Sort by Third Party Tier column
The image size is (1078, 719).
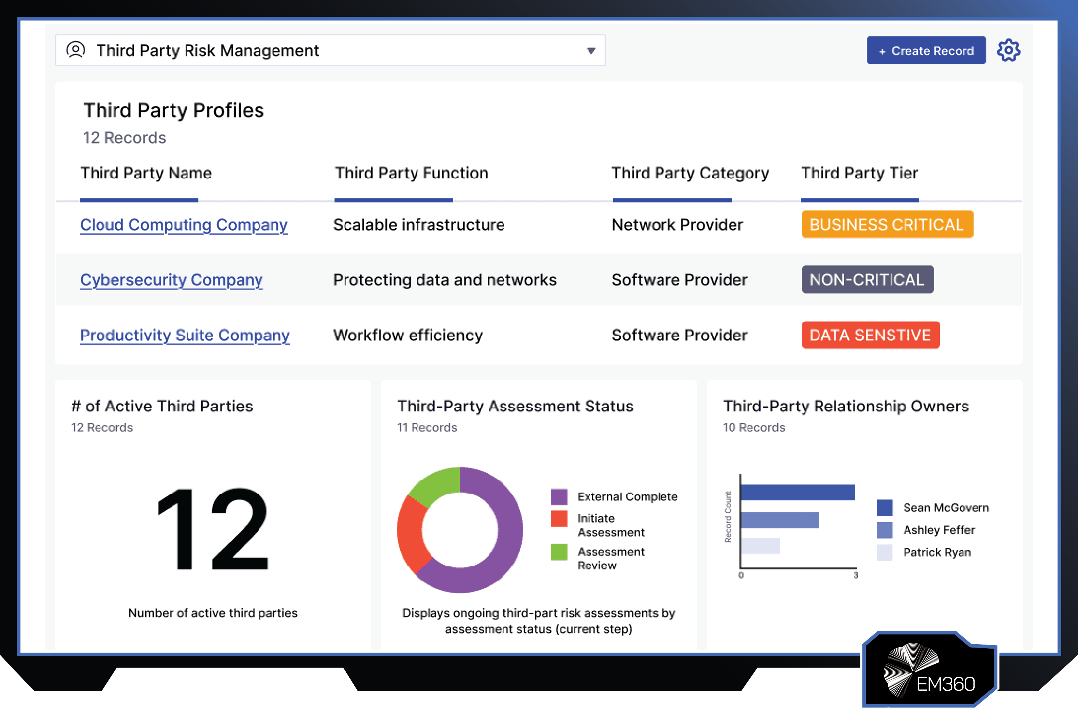pyautogui.click(x=859, y=173)
